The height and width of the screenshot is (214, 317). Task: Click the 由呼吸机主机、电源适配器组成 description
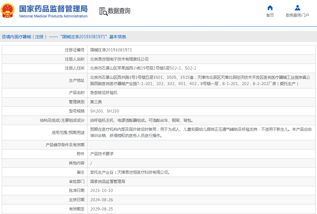(x=142, y=120)
